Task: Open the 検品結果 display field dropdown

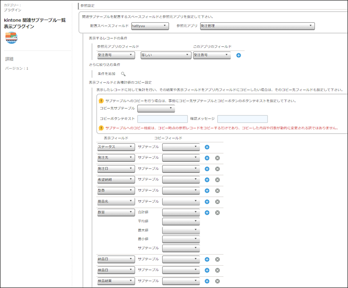Action: (x=116, y=281)
